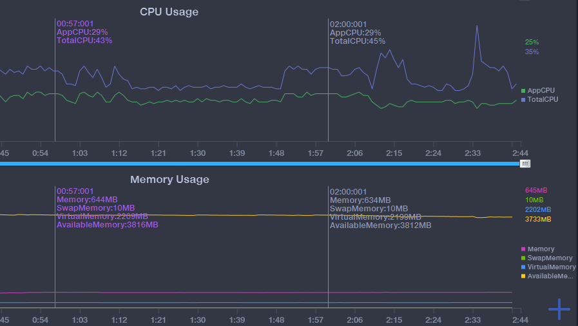Click the Memory Usage chart title
Screen dimensions: 578x326
click(x=169, y=179)
